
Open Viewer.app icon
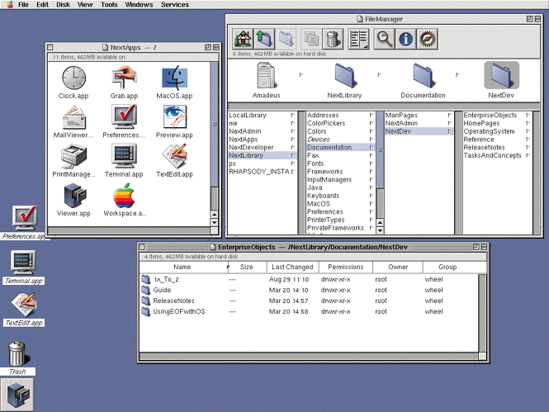74,196
